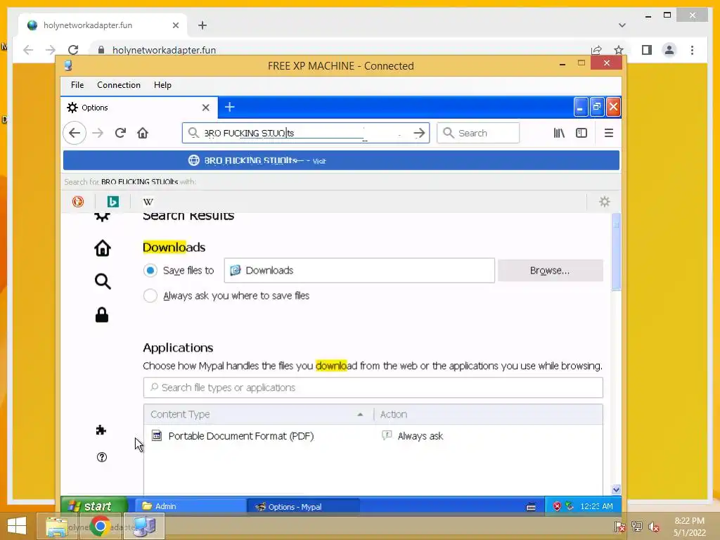Click remote desktop app taskbar icon

coord(144,526)
